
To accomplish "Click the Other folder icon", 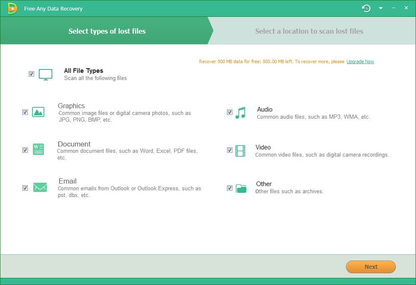I will tap(241, 189).
